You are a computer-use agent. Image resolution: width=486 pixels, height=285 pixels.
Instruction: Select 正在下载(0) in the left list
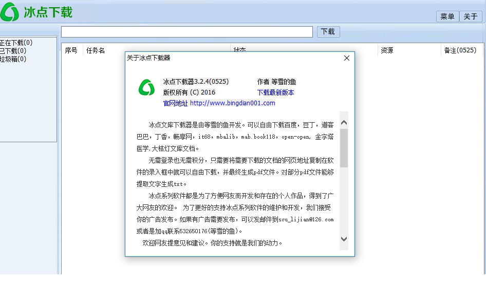[x=16, y=43]
